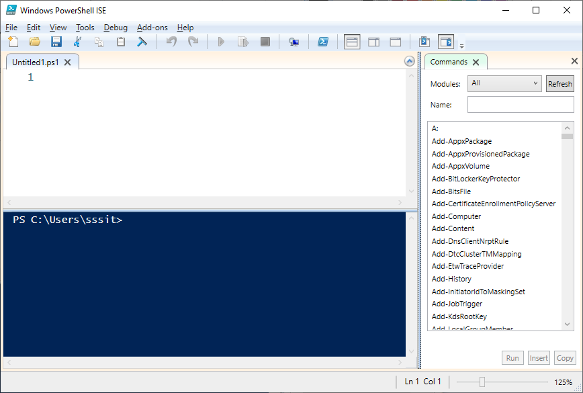Close the Commands add-on side panel
The image size is (583, 393).
coord(574,61)
